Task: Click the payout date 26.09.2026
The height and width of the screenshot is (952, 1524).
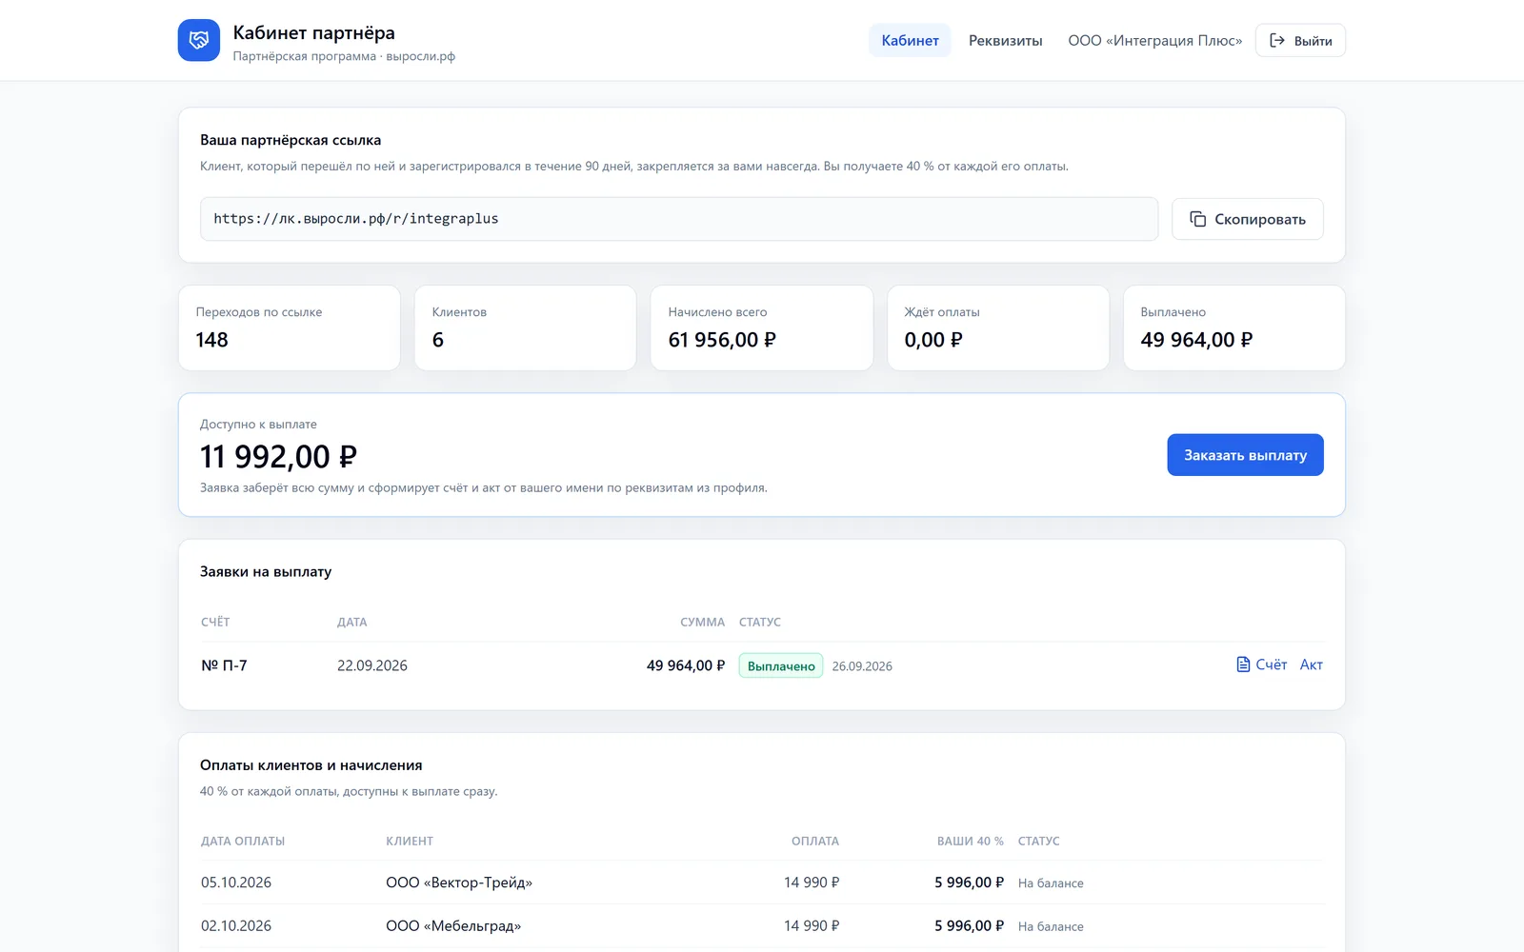Action: 862,666
